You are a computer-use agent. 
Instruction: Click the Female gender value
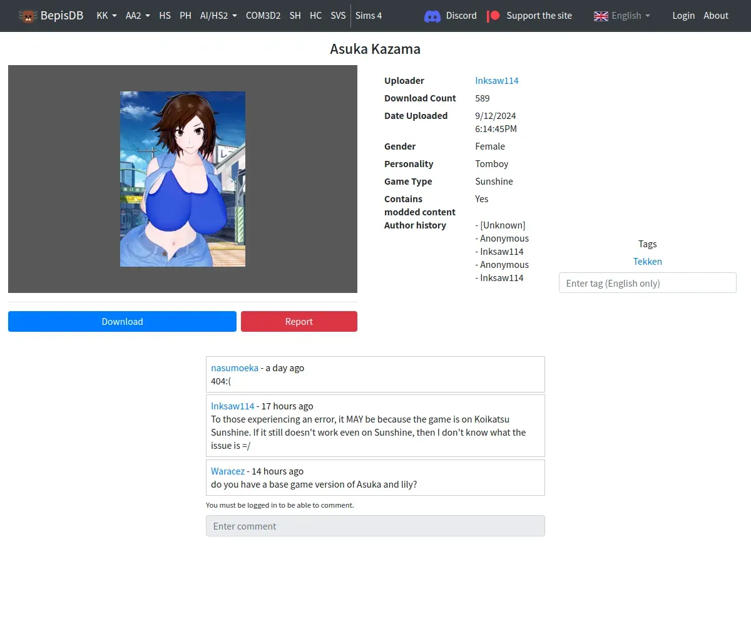490,146
